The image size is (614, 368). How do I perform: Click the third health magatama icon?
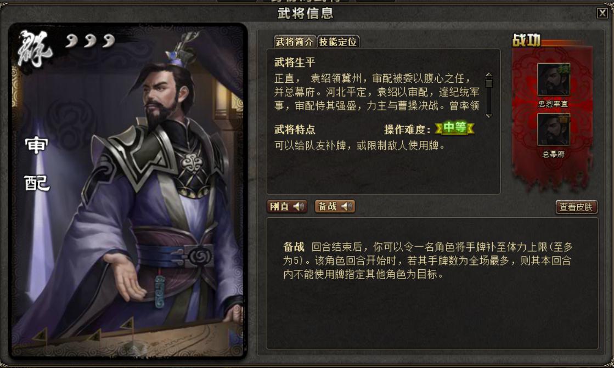(x=109, y=40)
